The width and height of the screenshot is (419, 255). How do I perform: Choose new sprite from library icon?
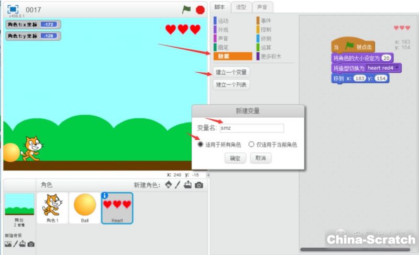coord(168,185)
